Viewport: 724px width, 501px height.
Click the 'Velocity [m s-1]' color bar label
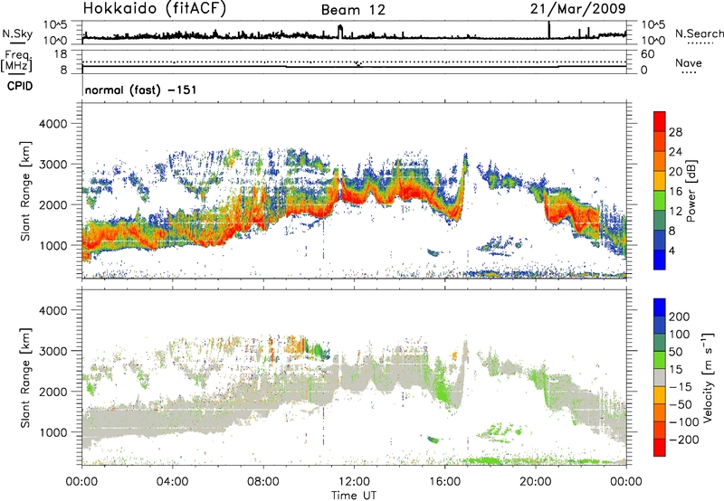[708, 377]
